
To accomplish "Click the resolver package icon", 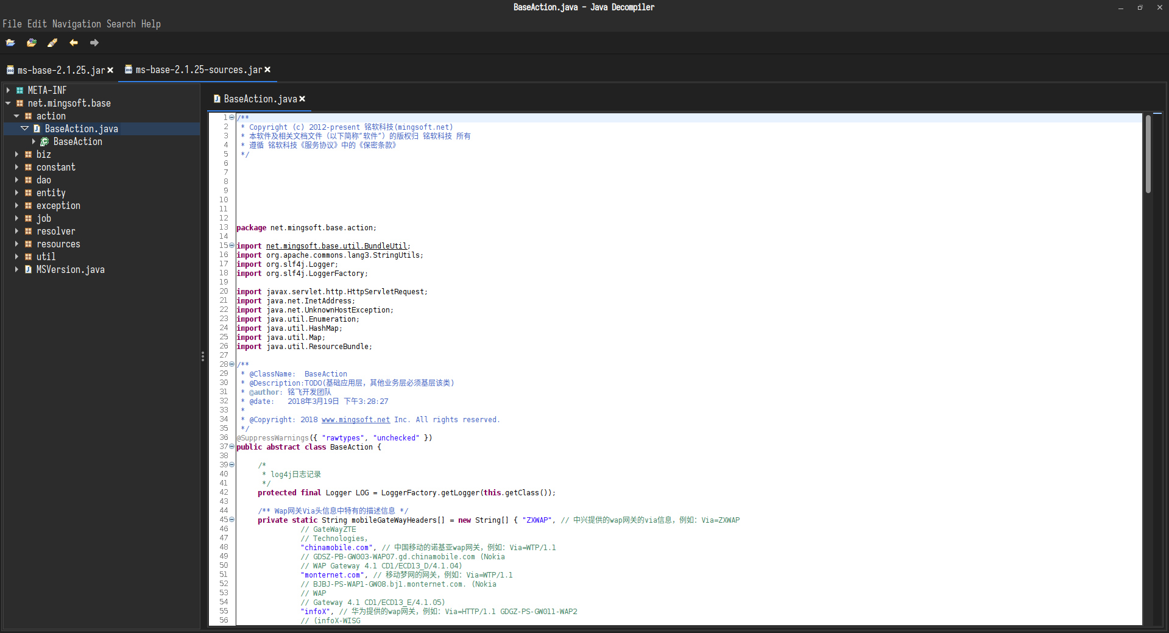I will [28, 231].
